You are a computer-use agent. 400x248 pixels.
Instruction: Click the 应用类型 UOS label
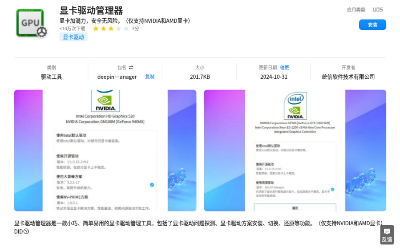tap(365, 10)
